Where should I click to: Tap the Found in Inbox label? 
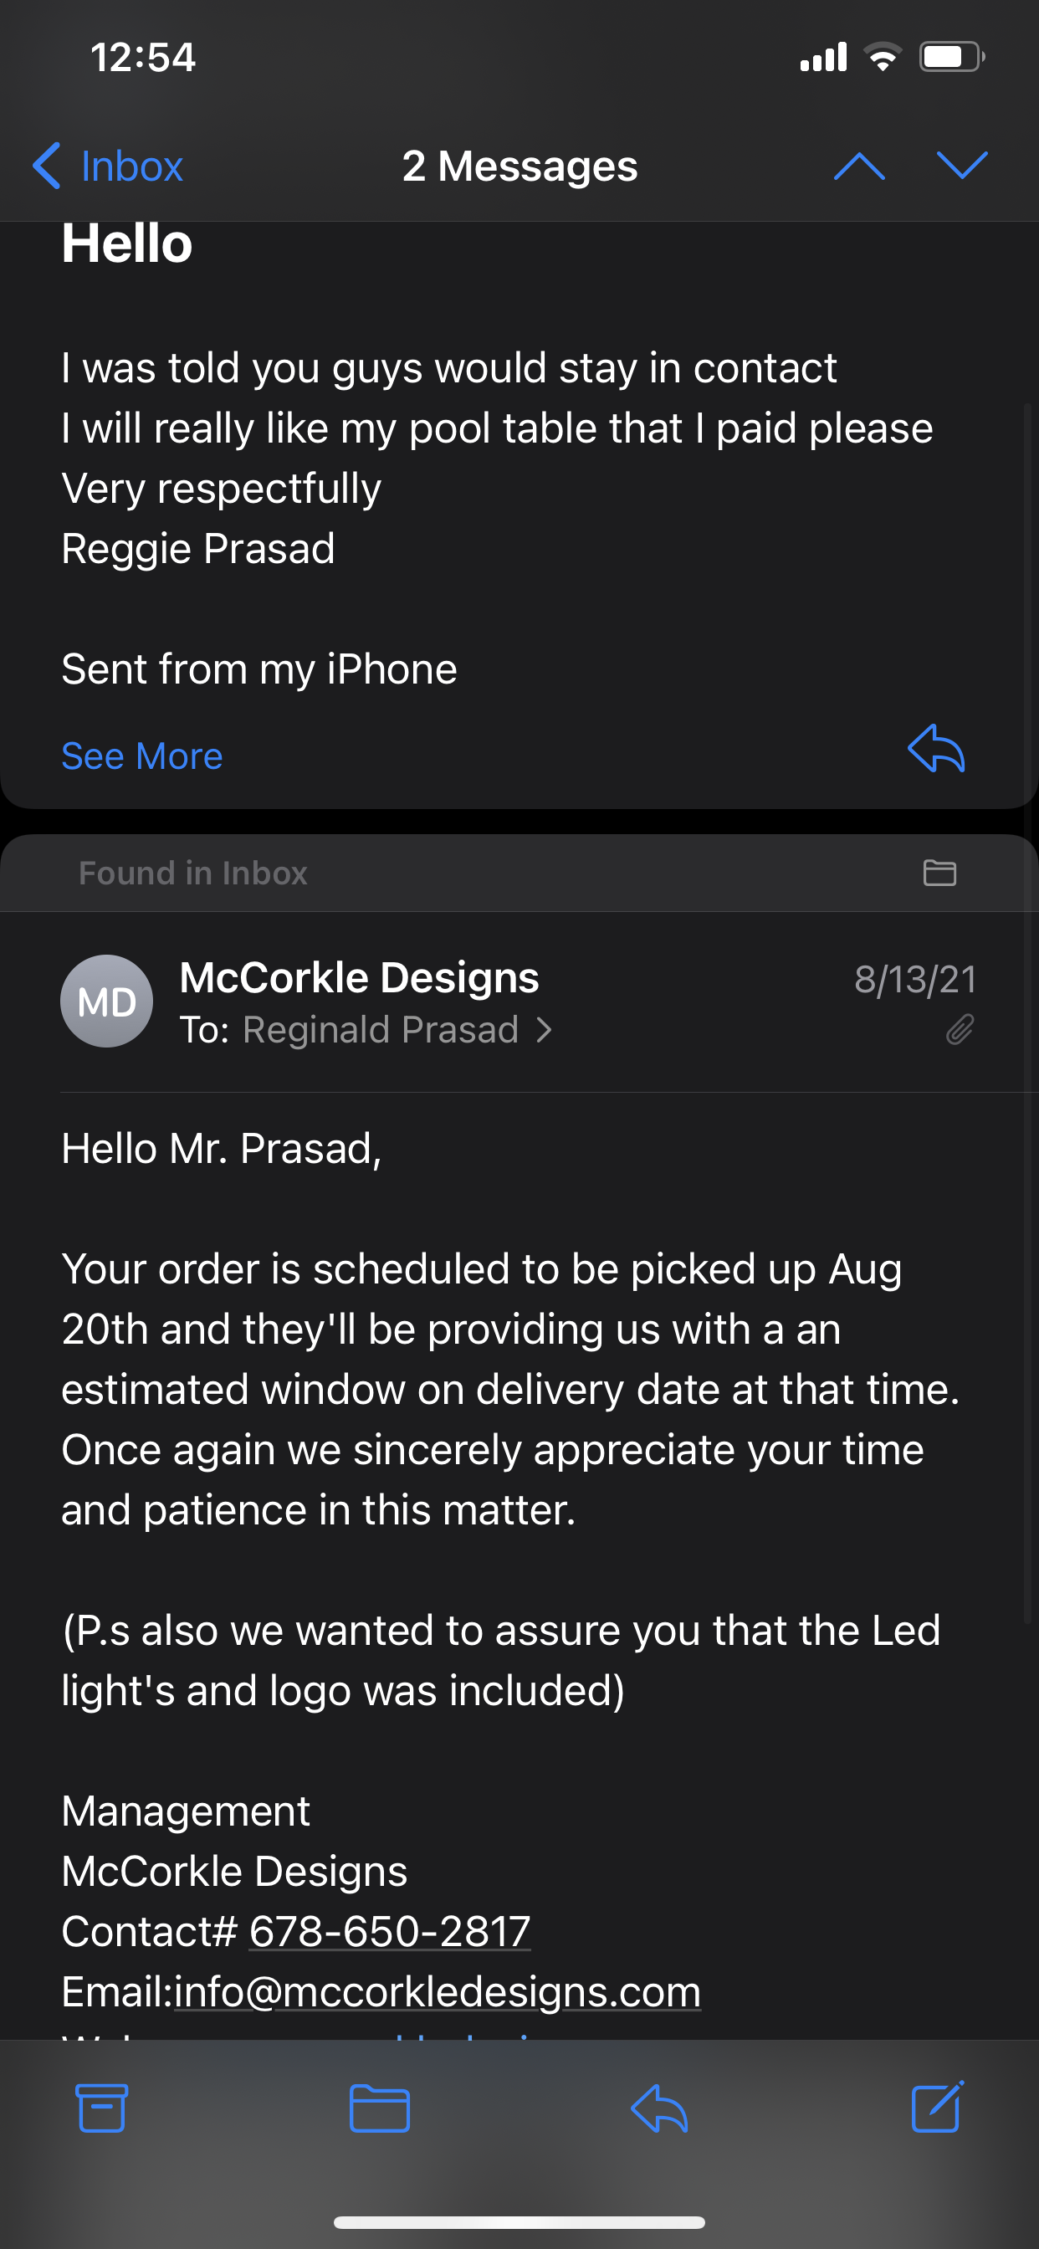193,873
